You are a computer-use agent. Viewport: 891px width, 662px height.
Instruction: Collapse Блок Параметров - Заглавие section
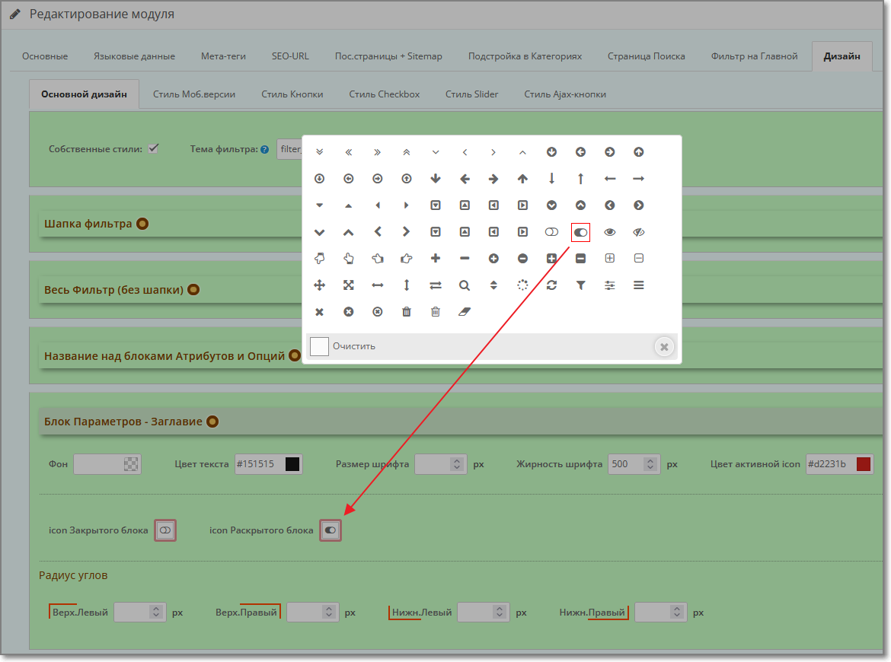[x=212, y=422]
